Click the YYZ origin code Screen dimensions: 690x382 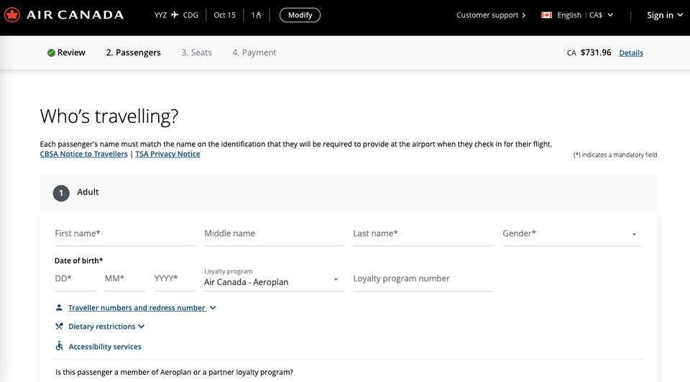coord(160,15)
